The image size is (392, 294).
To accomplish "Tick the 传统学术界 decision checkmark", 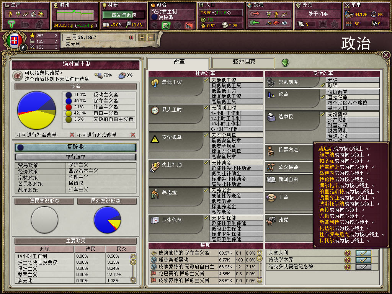I will coord(364,260).
